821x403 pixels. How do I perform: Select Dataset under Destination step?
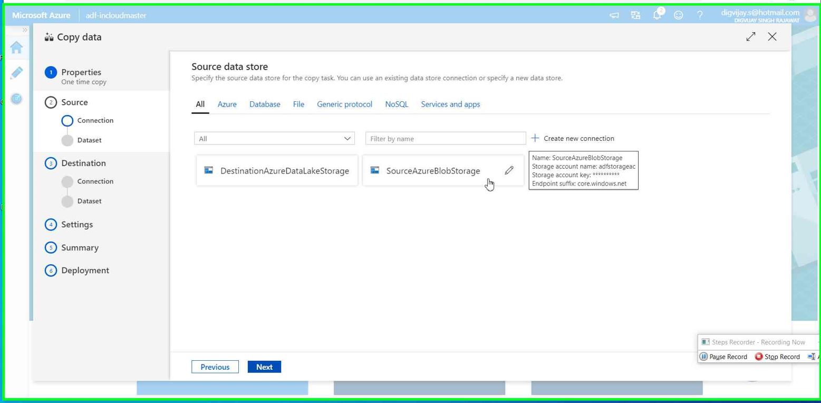(x=82, y=201)
